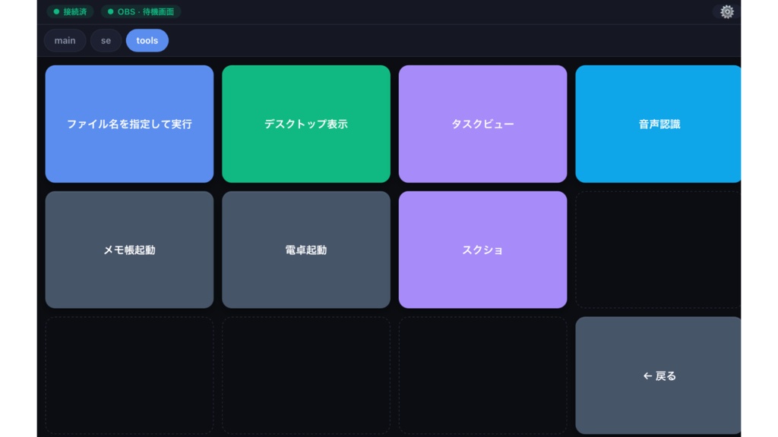Click the OBS・待機画面 status badge

click(141, 11)
